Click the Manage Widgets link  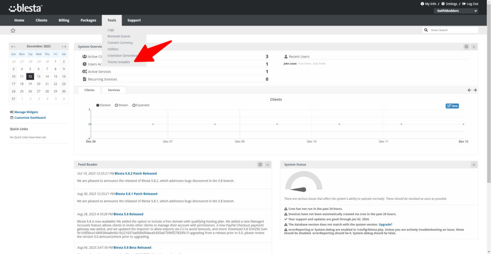[26, 112]
